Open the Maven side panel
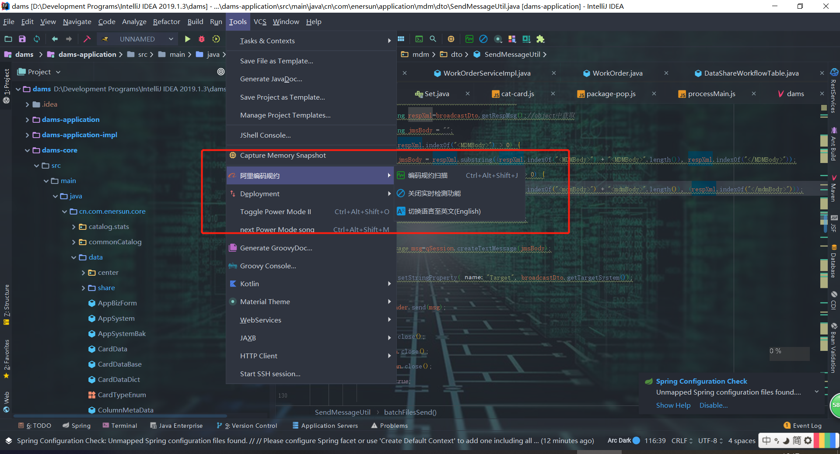 coord(834,188)
